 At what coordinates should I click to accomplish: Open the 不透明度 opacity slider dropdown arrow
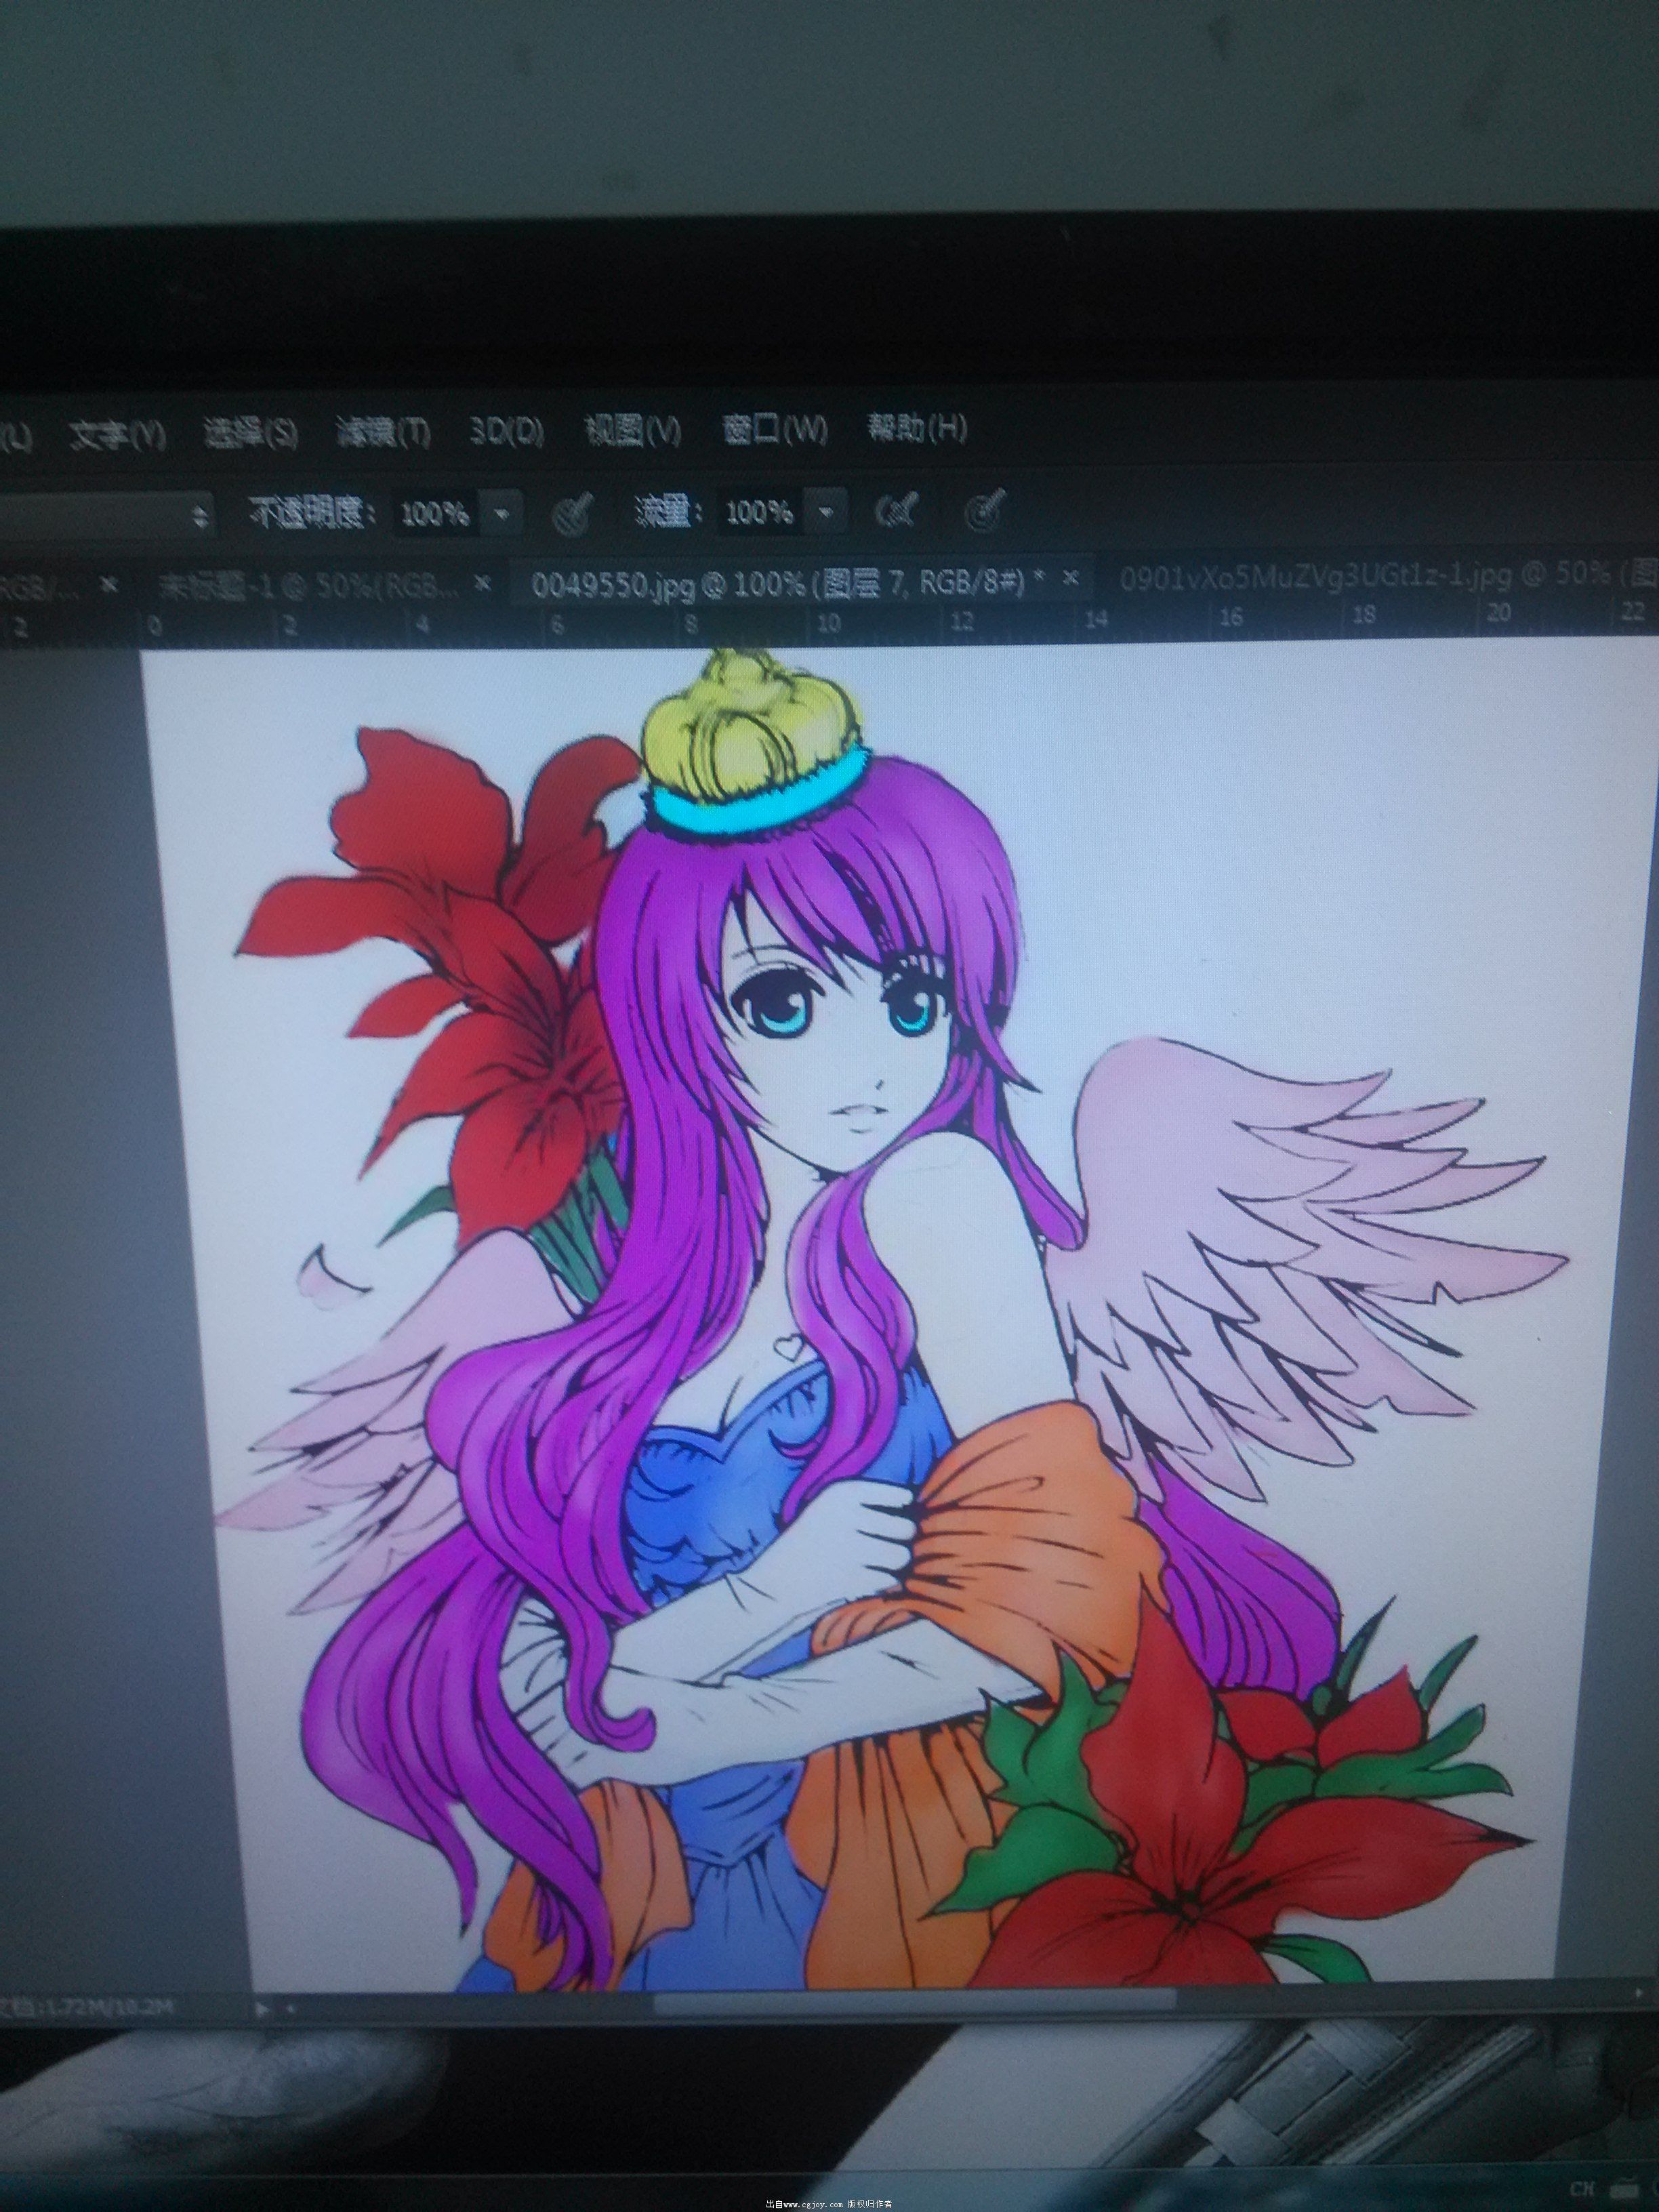click(x=502, y=514)
